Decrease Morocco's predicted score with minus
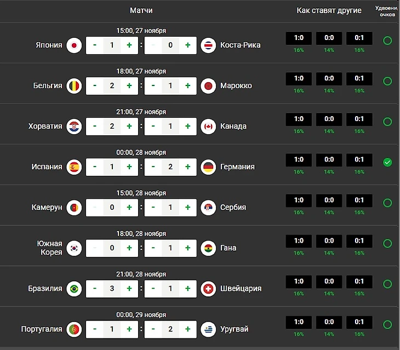 tap(154, 85)
